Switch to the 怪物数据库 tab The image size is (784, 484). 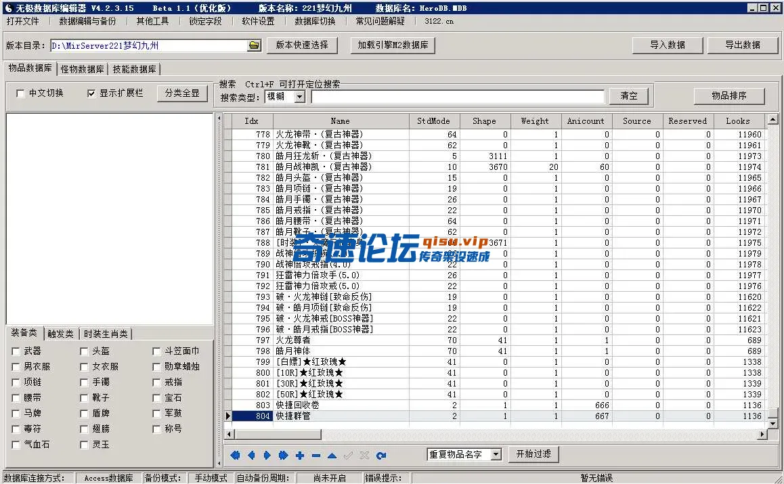point(83,69)
